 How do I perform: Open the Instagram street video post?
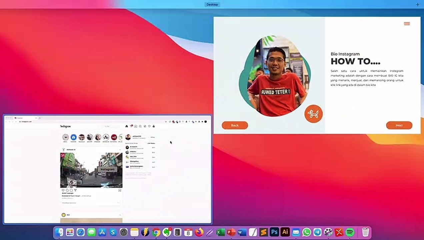pyautogui.click(x=91, y=170)
